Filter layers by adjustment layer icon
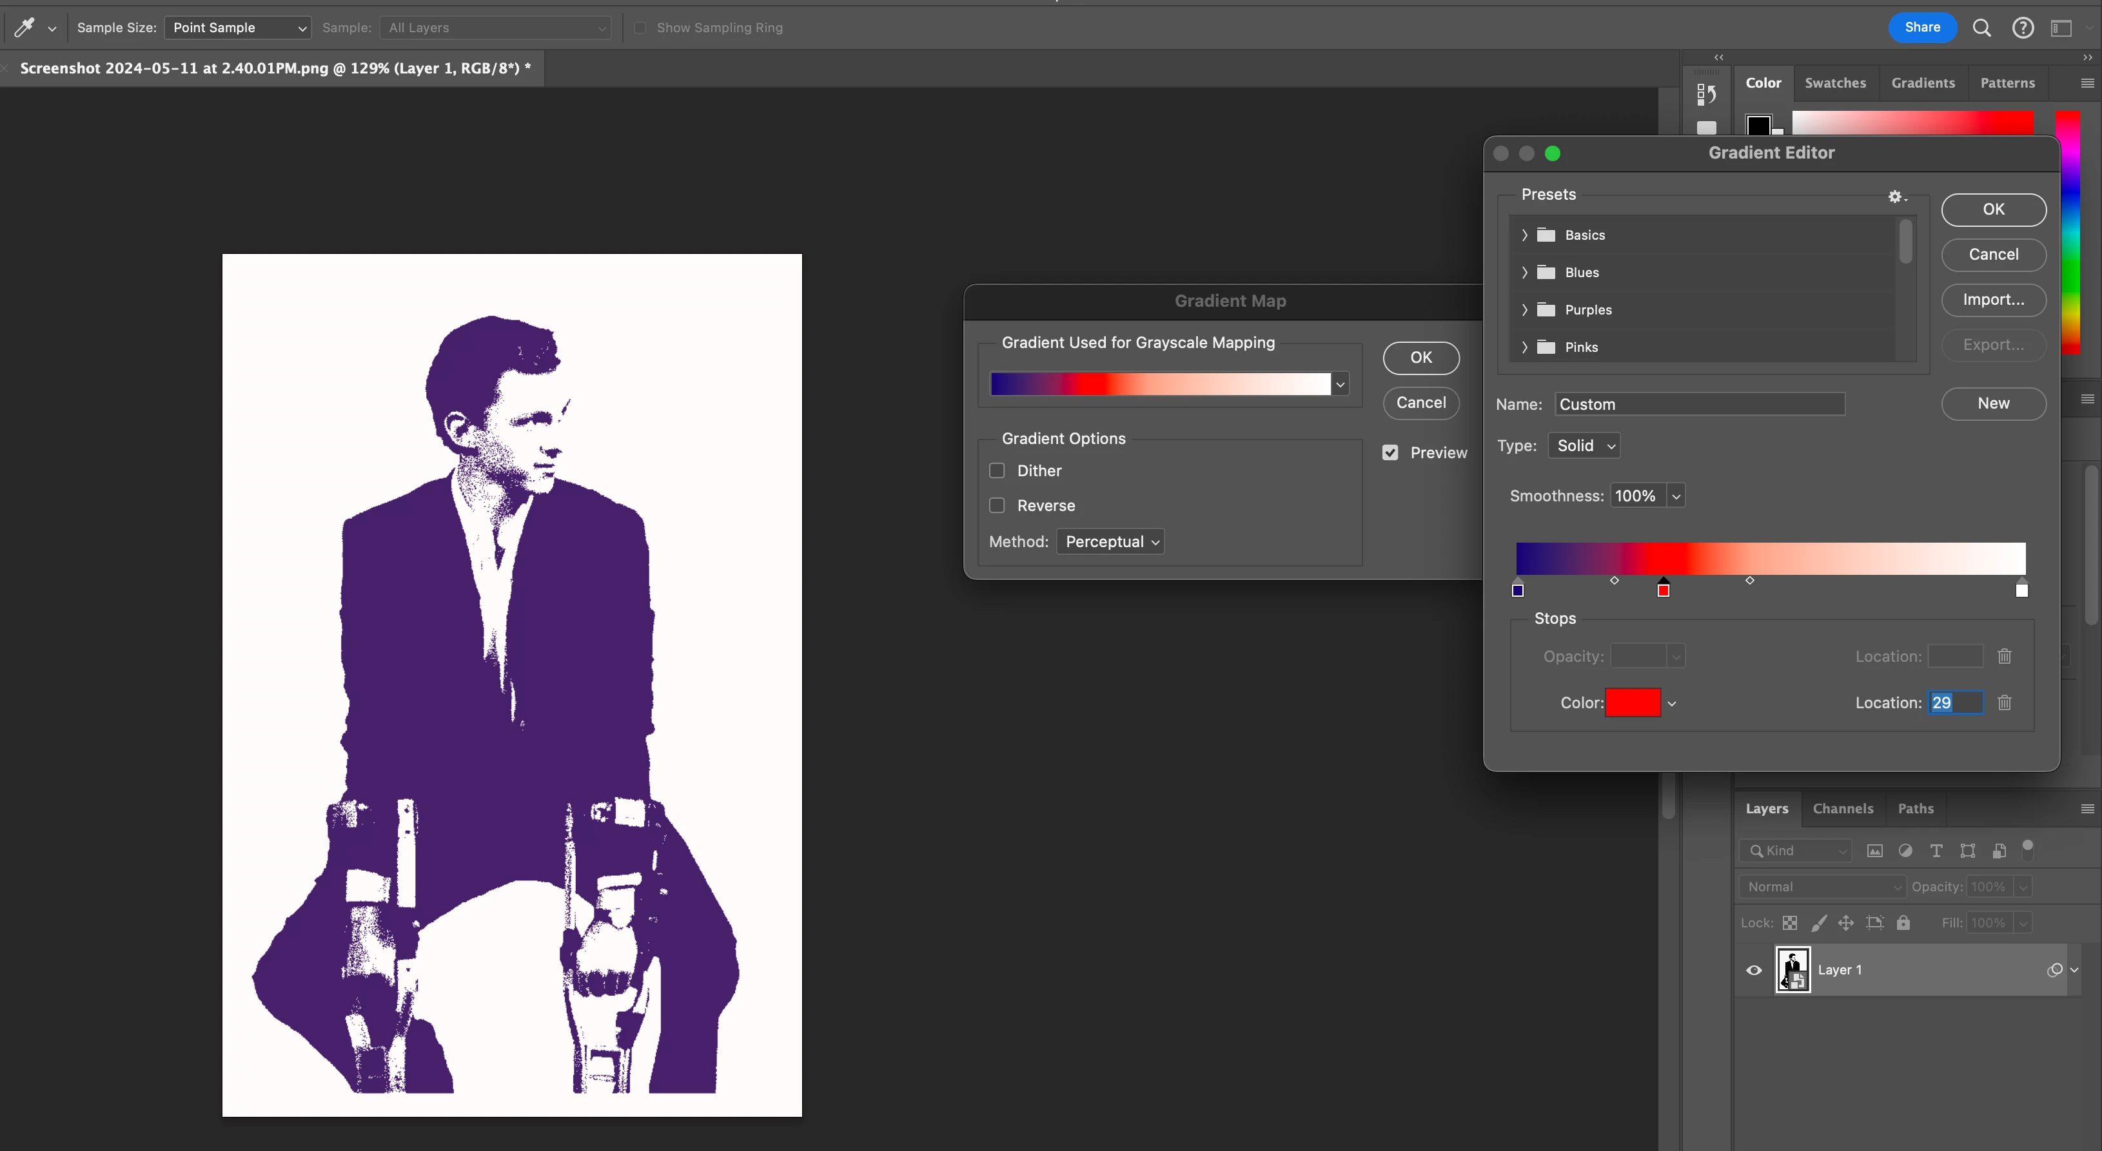 [1905, 851]
